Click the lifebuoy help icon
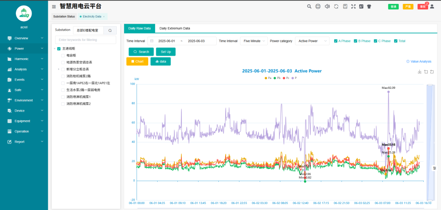Image resolution: width=441 pixels, height=210 pixels. coord(318,6)
